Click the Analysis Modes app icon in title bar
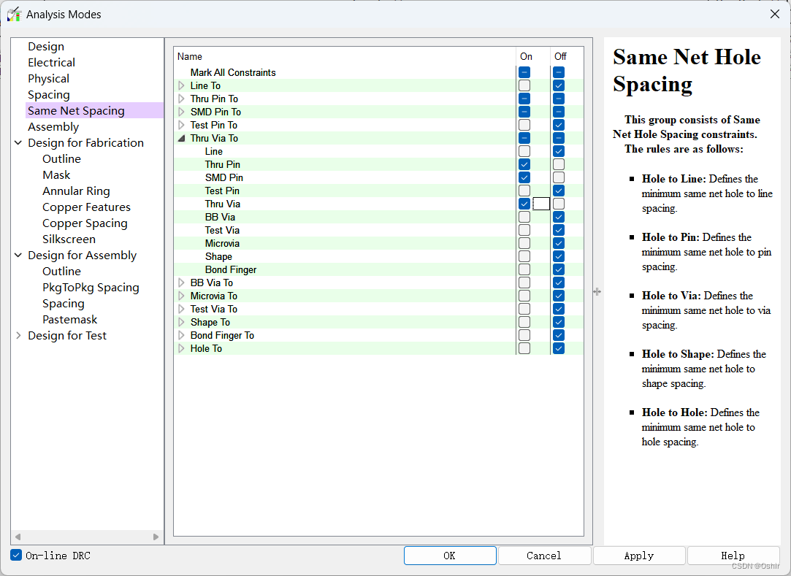The image size is (791, 576). (14, 14)
